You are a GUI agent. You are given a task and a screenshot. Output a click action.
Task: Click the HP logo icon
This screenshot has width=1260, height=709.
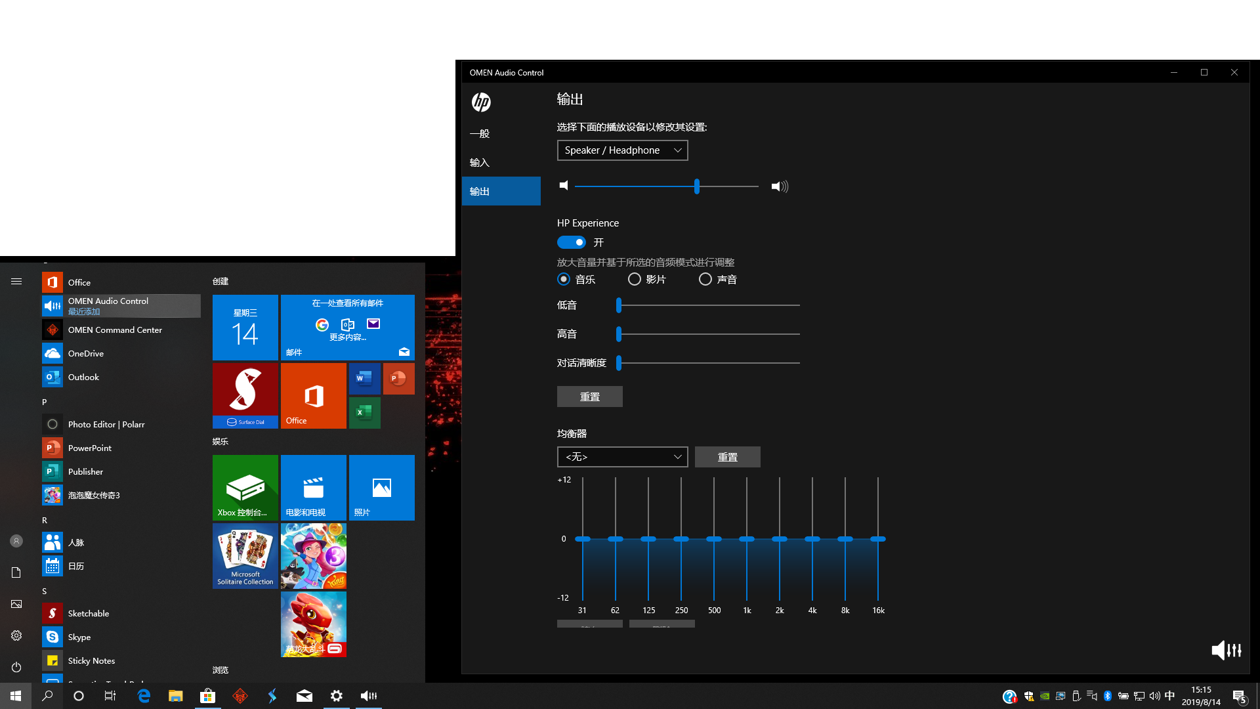coord(480,102)
